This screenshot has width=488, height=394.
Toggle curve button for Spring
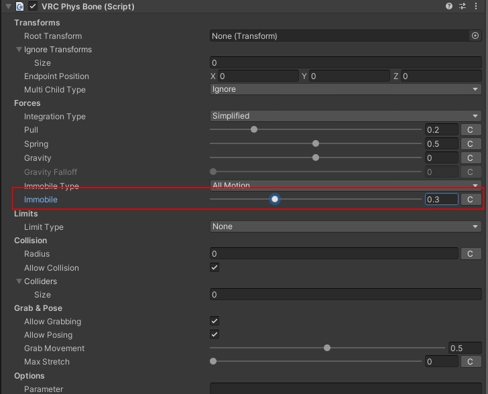(471, 144)
